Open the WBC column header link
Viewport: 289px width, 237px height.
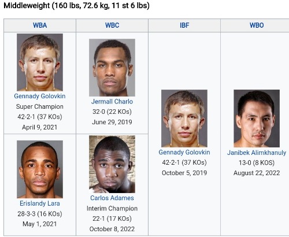[x=112, y=25]
